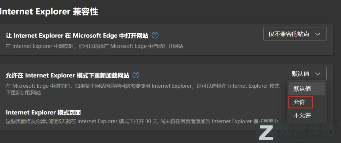Open the 仅不兼容的站点 dropdown

point(295,34)
